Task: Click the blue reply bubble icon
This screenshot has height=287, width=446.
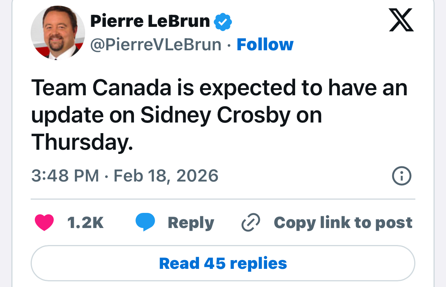Action: pyautogui.click(x=145, y=222)
